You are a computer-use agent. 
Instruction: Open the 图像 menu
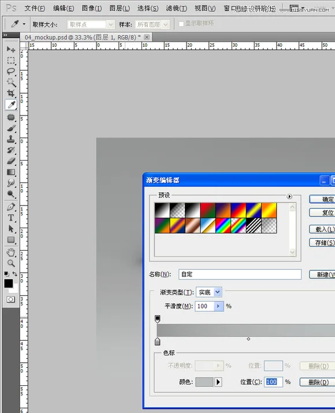(92, 9)
